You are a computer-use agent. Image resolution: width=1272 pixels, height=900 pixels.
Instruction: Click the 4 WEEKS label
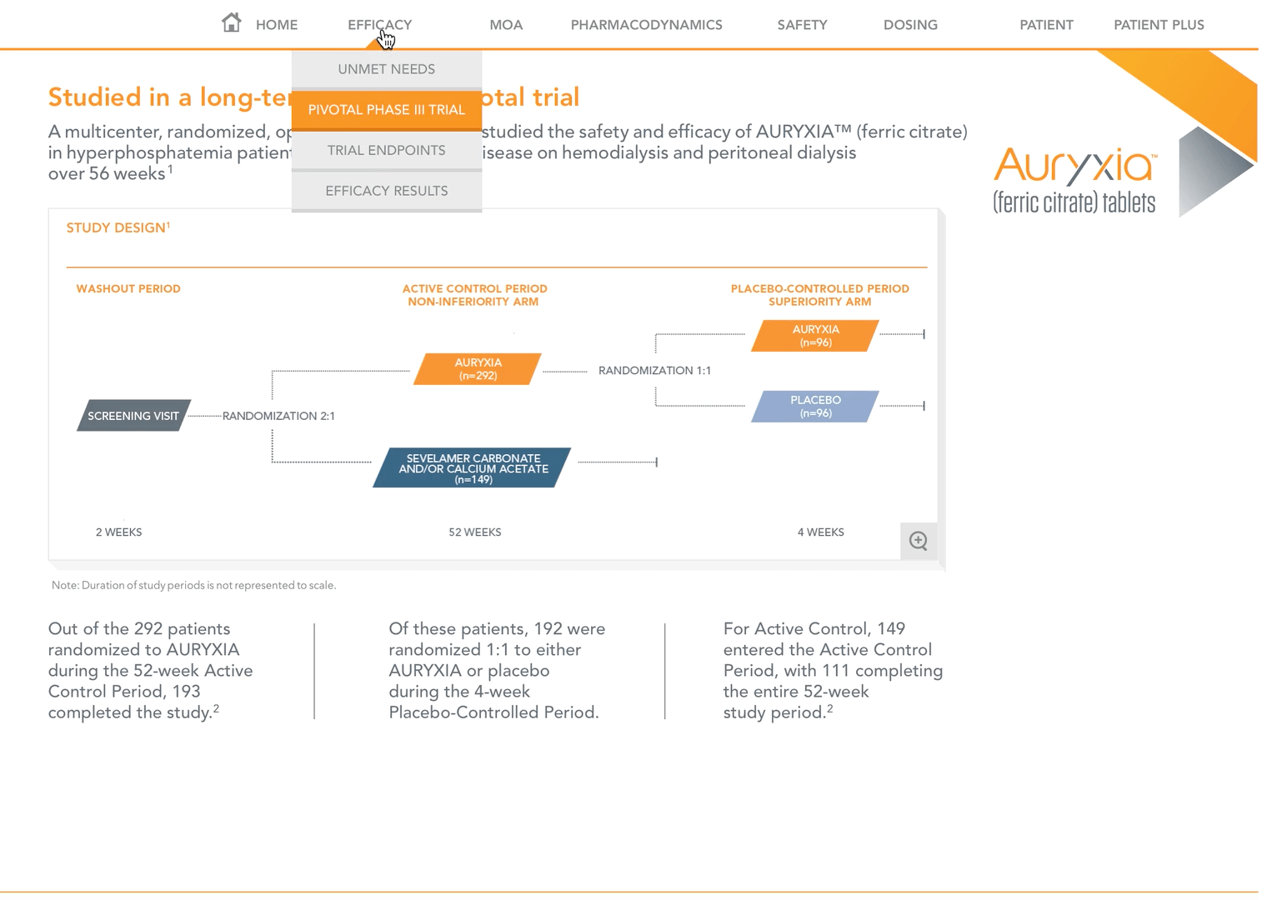pos(820,532)
